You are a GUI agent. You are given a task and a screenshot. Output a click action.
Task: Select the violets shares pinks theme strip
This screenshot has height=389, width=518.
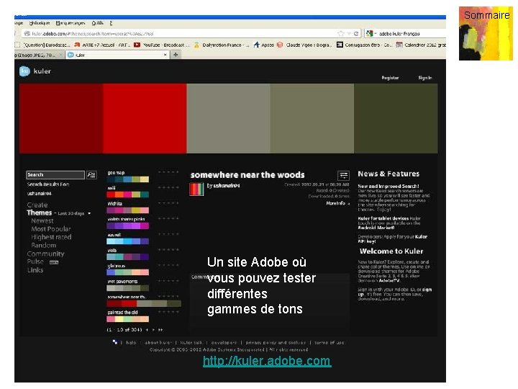pos(127,226)
